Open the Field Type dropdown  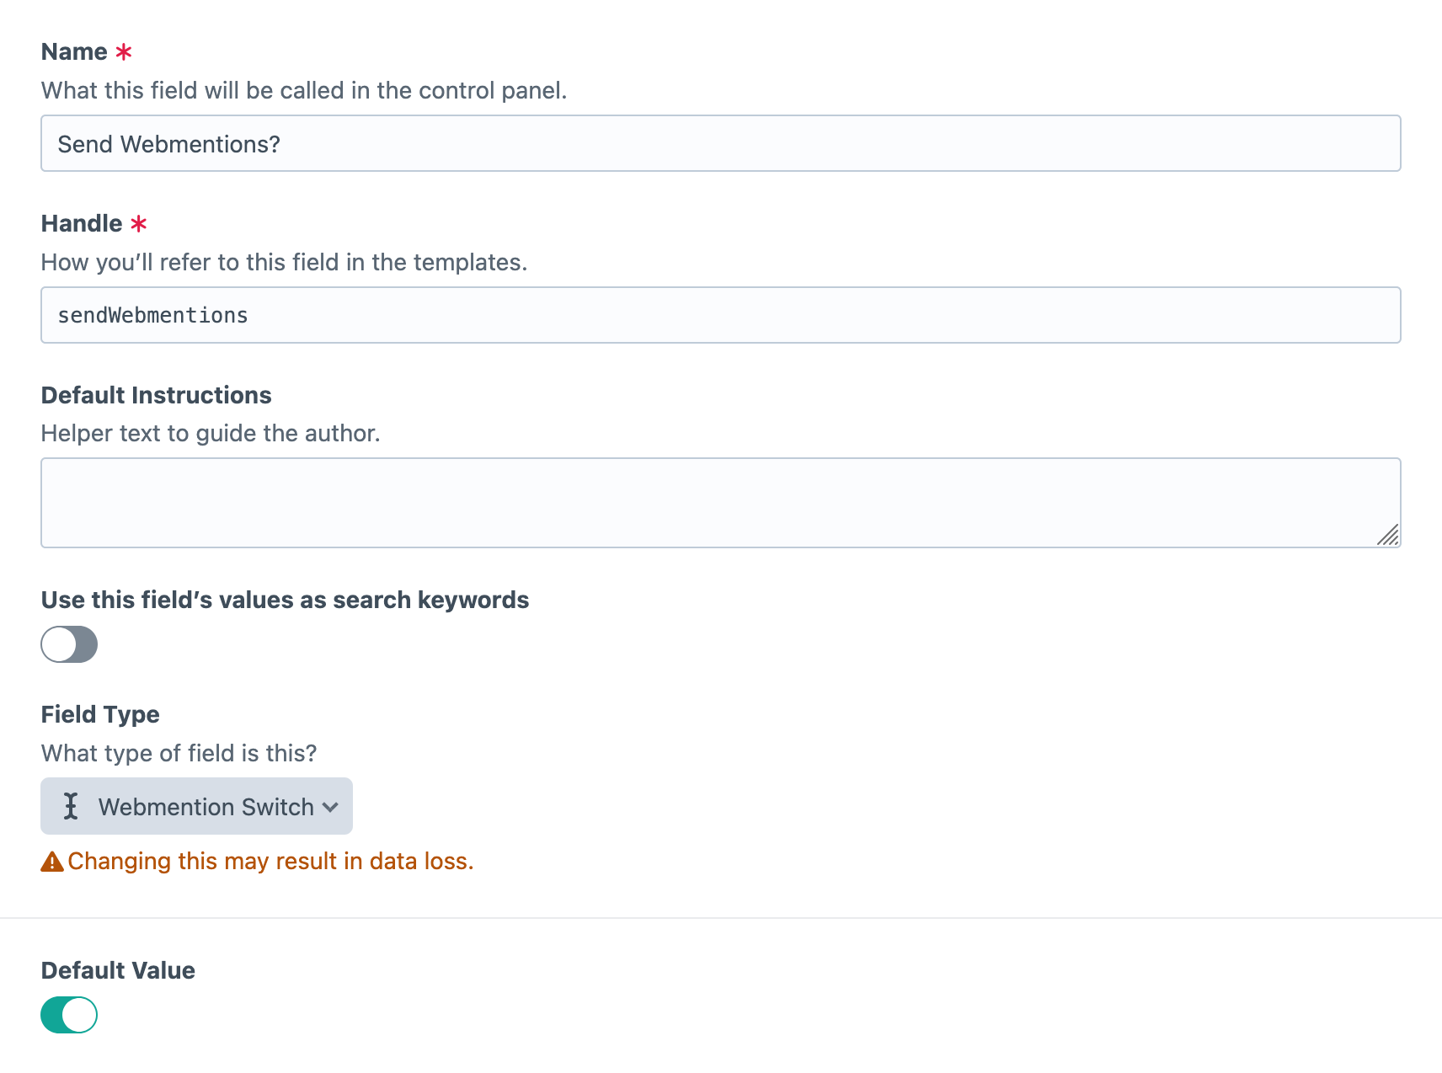pyautogui.click(x=196, y=806)
